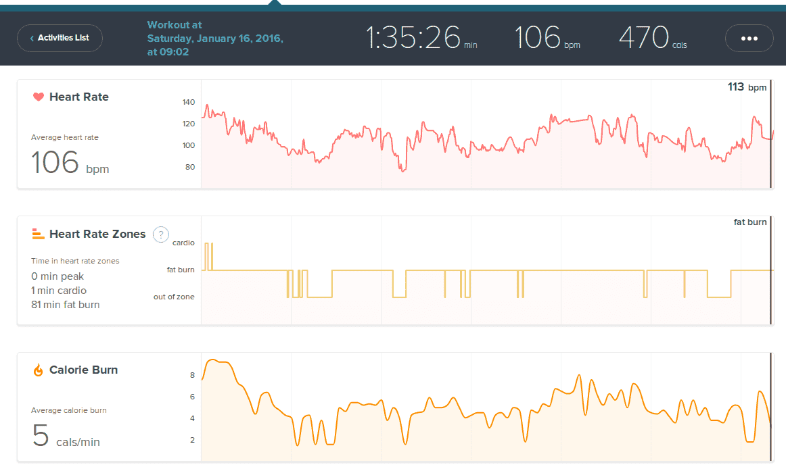
Task: Click the flame icon beside Calorie Burn
Action: pos(38,370)
